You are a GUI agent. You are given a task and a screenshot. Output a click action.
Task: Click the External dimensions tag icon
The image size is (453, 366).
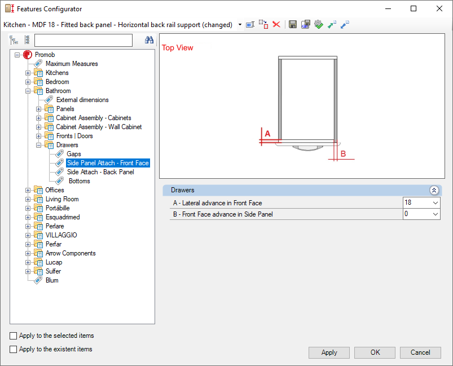(49, 100)
